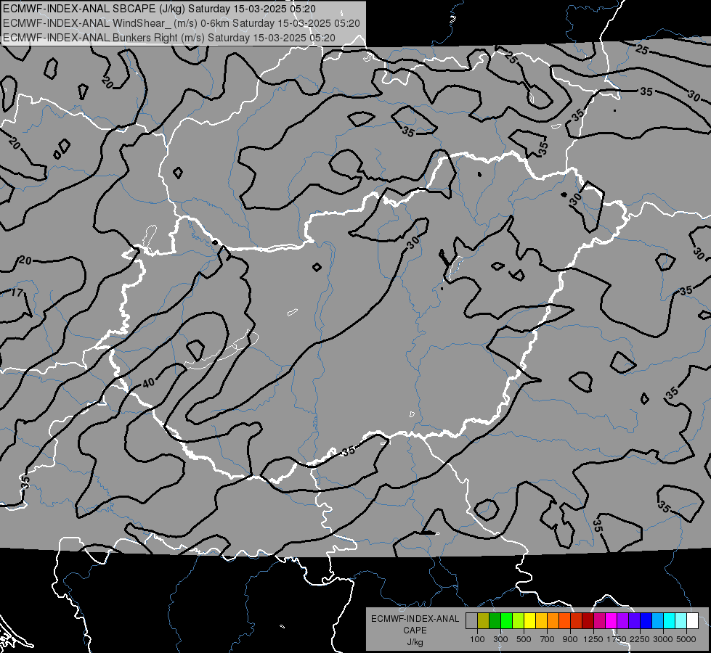Click the 1750 tick label on the legend

point(617,639)
